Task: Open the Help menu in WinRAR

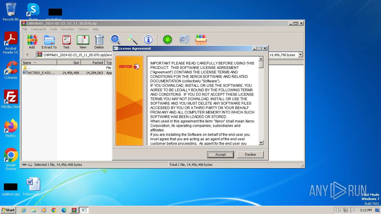Action: coord(95,29)
